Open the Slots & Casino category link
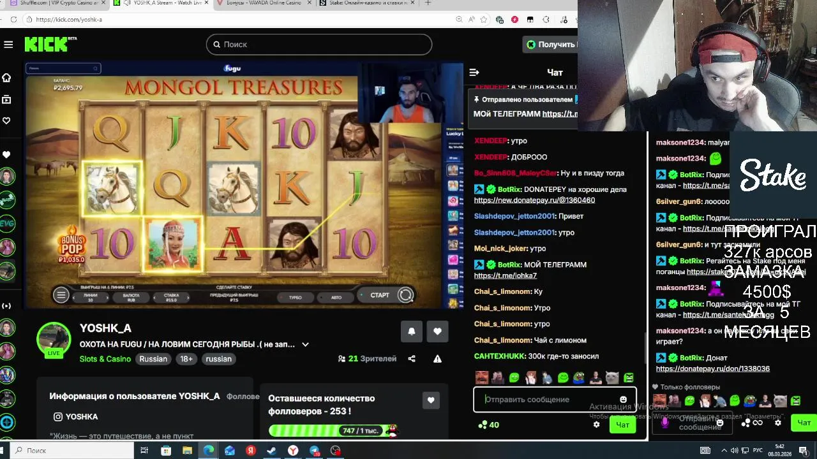The image size is (817, 459). (x=105, y=359)
